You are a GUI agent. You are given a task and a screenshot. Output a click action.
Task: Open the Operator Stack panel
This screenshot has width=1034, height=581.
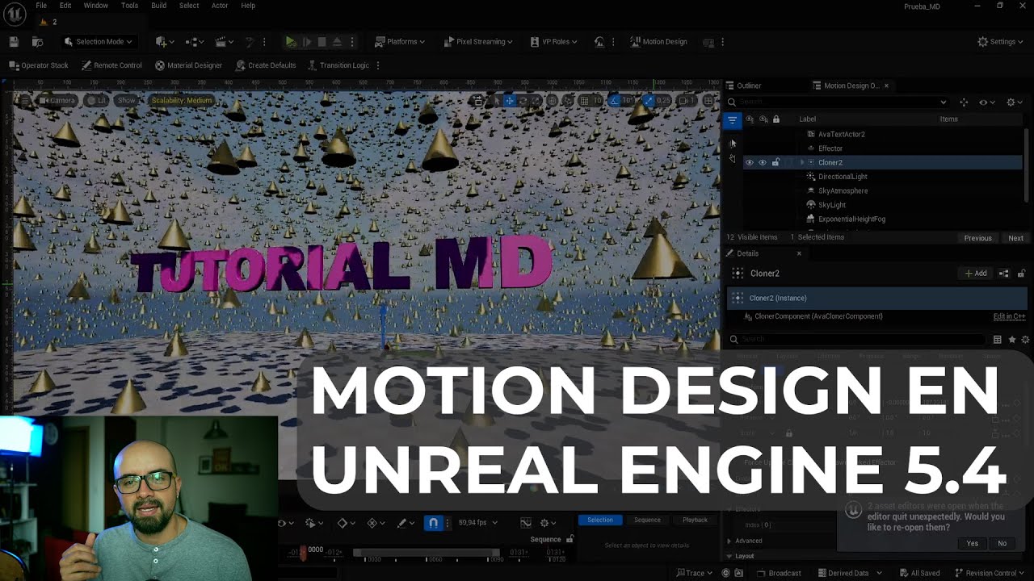(39, 65)
